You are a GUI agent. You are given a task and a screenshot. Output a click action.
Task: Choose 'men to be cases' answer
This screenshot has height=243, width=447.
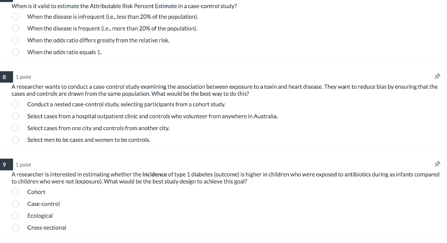pyautogui.click(x=15, y=139)
